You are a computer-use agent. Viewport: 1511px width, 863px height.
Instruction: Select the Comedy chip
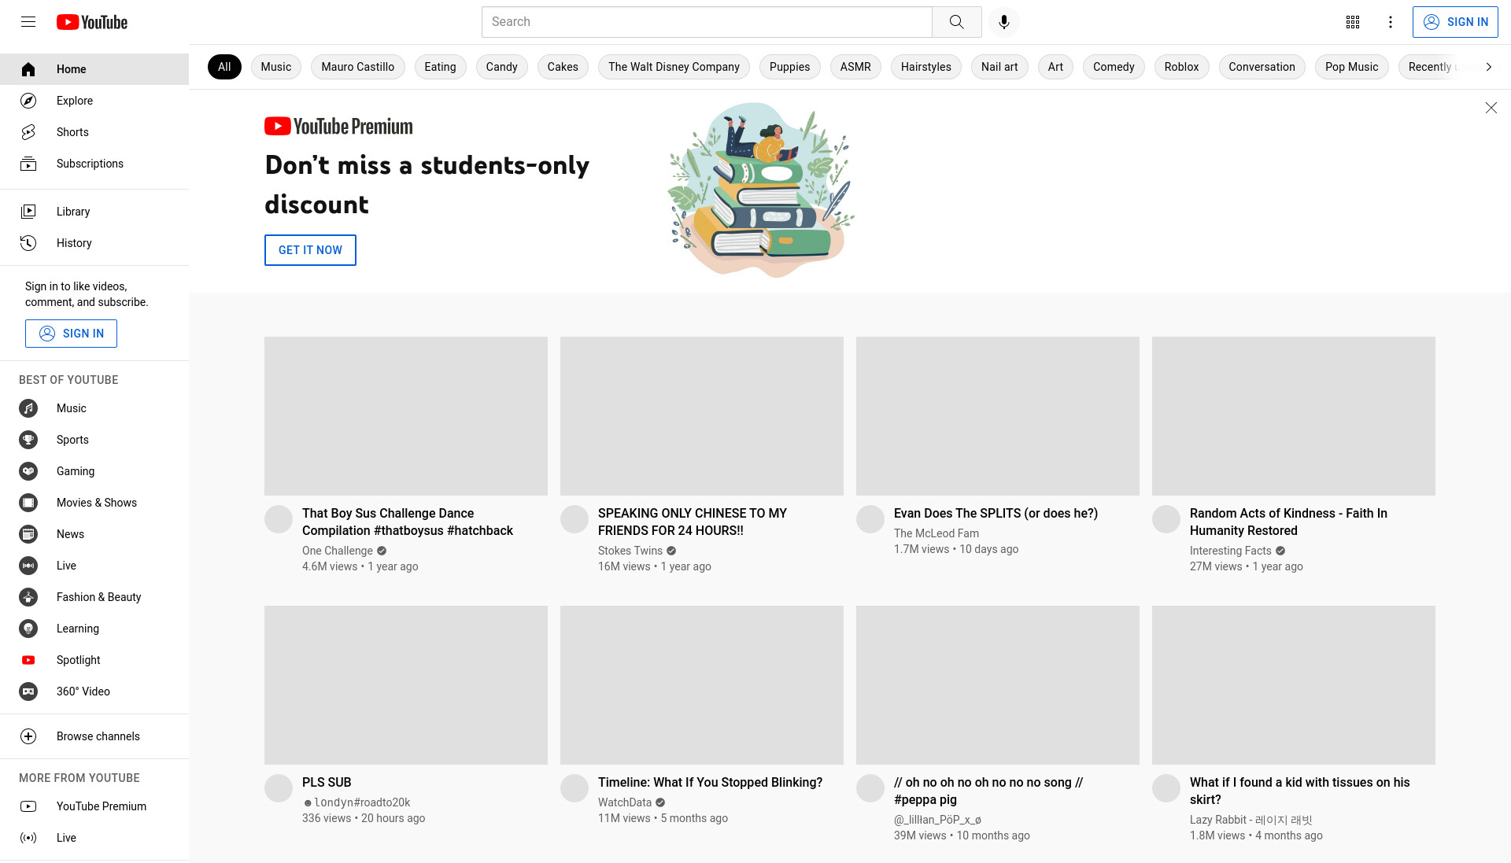(x=1114, y=67)
